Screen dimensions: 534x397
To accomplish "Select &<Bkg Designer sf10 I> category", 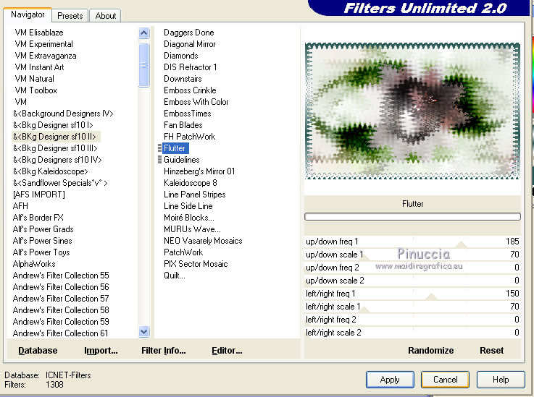I will point(53,125).
